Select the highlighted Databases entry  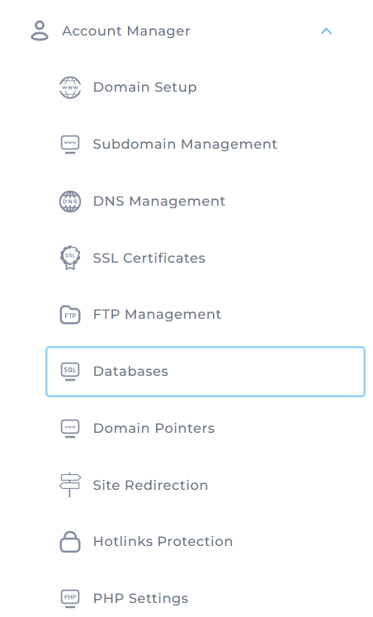[x=205, y=372]
